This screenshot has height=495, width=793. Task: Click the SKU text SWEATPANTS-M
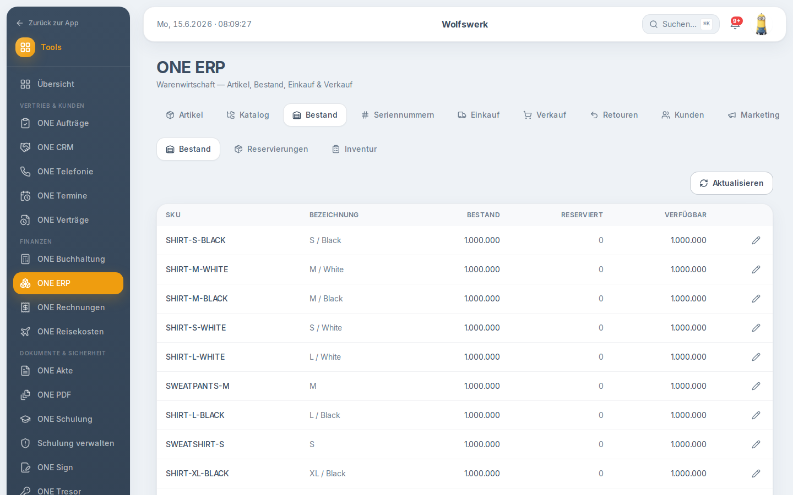[198, 386]
